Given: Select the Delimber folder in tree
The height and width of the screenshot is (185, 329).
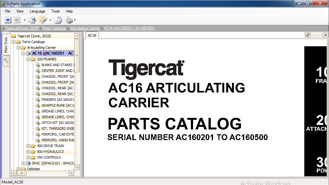Looking at the screenshot, I should pyautogui.click(x=33, y=169).
